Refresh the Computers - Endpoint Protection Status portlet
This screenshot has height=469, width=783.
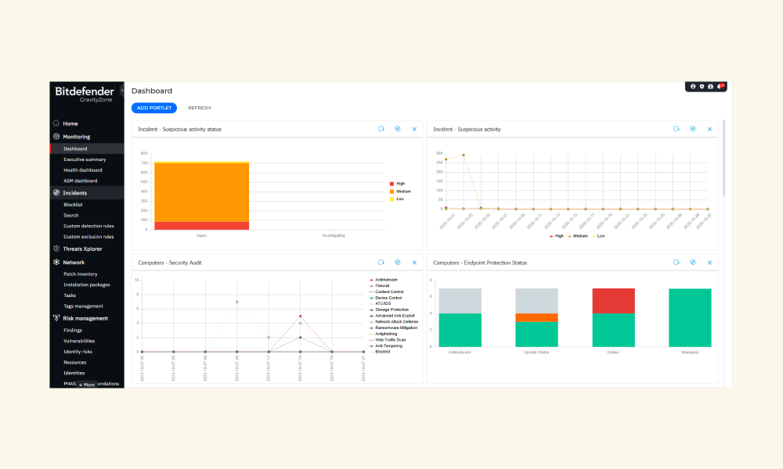[677, 263]
